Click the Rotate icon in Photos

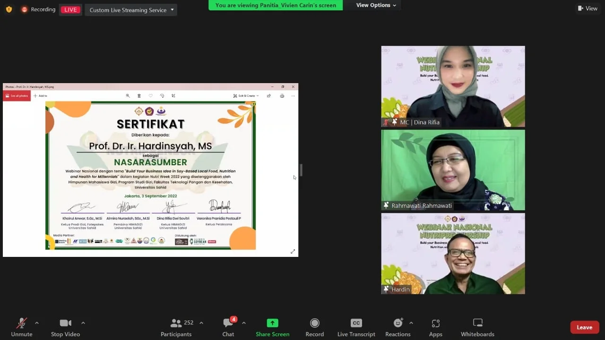tap(162, 96)
